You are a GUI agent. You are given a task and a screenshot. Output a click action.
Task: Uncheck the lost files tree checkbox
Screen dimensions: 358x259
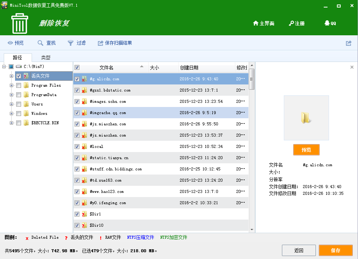19,76
